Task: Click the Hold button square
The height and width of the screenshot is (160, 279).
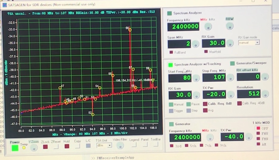Action: (x=67, y=146)
